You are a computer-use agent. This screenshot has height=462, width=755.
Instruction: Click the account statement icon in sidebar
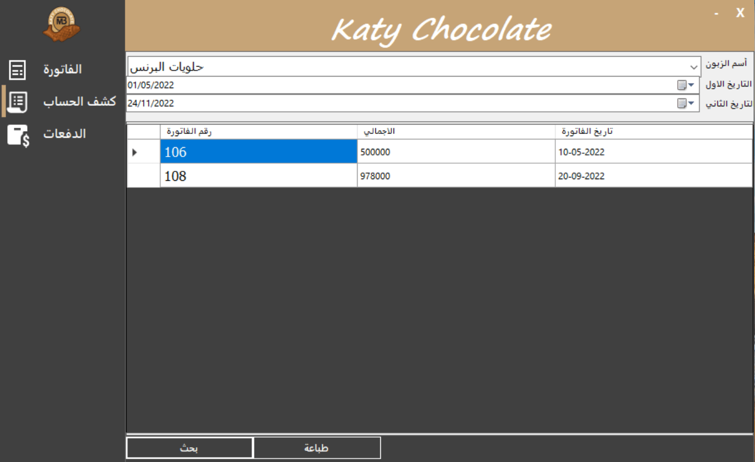(x=18, y=101)
